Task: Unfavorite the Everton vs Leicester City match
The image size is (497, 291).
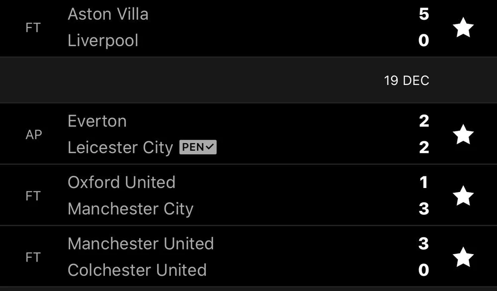Action: (x=463, y=134)
